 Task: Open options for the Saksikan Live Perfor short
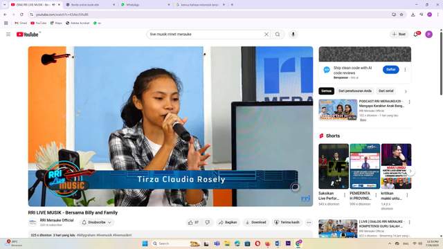point(345,195)
